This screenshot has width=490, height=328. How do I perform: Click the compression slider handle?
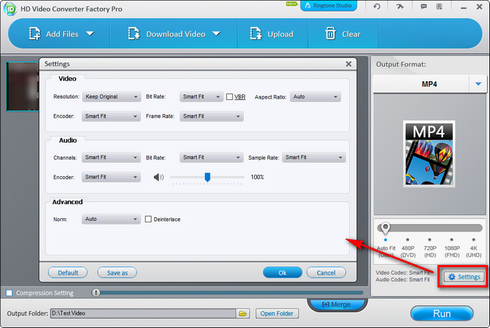(96, 293)
